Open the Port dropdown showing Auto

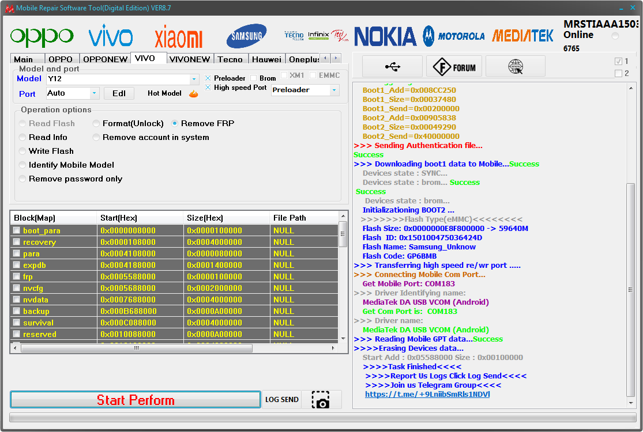pos(73,93)
